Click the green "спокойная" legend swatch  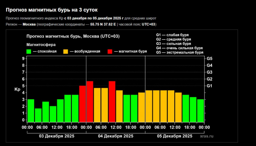(29, 51)
